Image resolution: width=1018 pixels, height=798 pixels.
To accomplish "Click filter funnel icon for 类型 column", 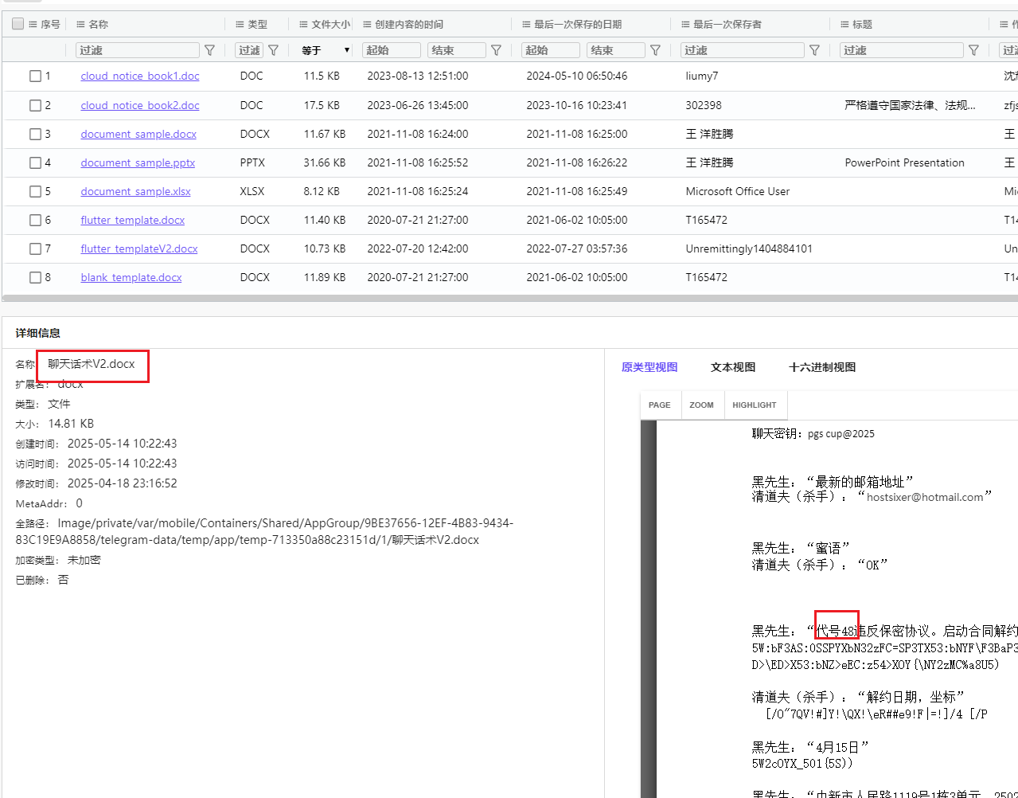I will (x=273, y=50).
